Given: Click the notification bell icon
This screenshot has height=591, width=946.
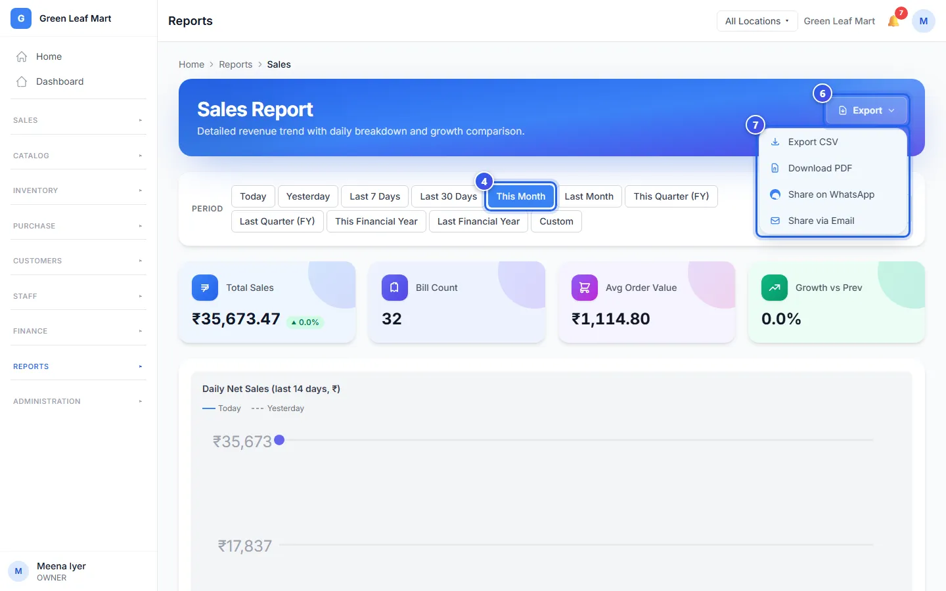Looking at the screenshot, I should [x=893, y=21].
